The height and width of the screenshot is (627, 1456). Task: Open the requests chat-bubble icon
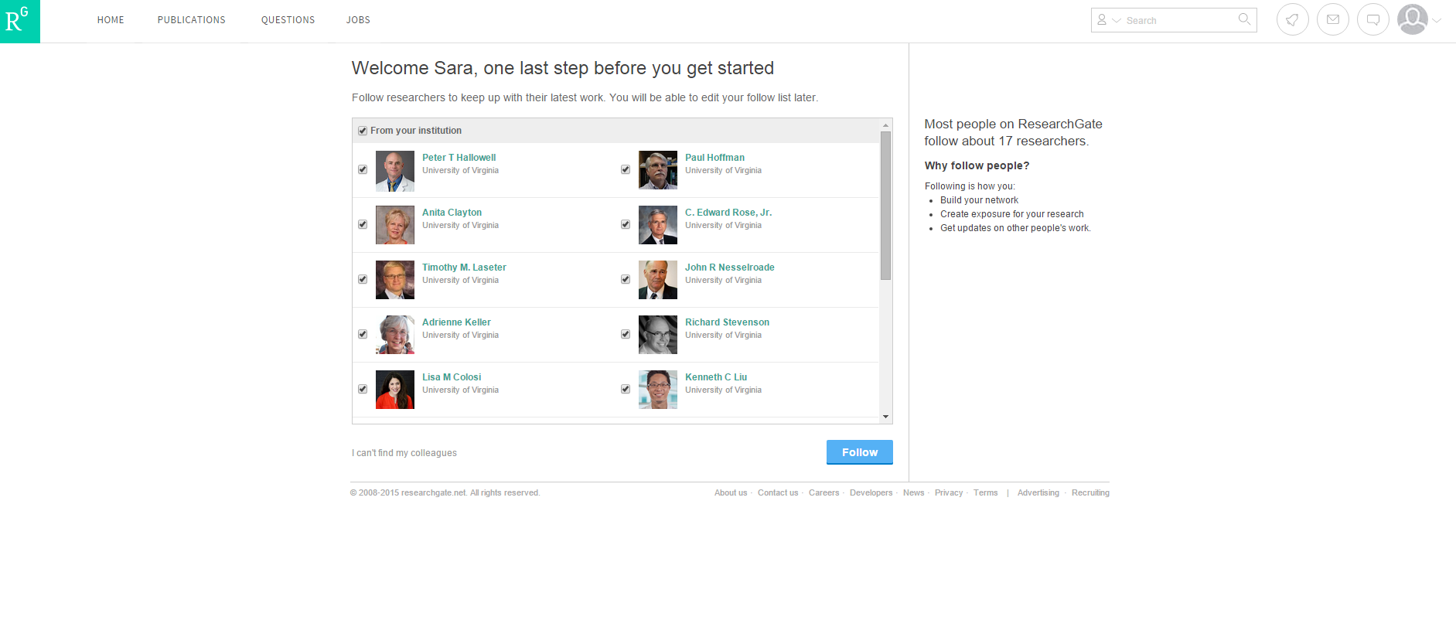click(1373, 20)
